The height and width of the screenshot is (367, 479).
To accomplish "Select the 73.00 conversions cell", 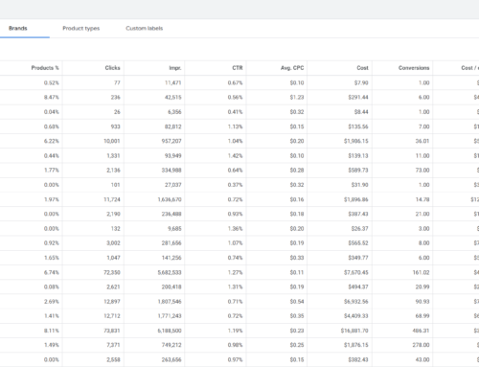I will click(x=422, y=170).
